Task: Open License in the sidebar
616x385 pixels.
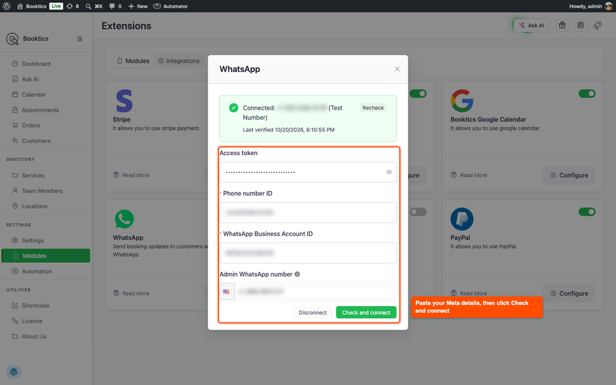Action: 32,321
